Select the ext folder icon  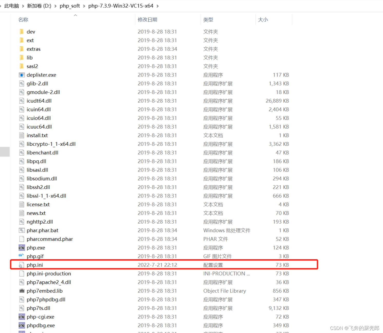click(x=22, y=40)
